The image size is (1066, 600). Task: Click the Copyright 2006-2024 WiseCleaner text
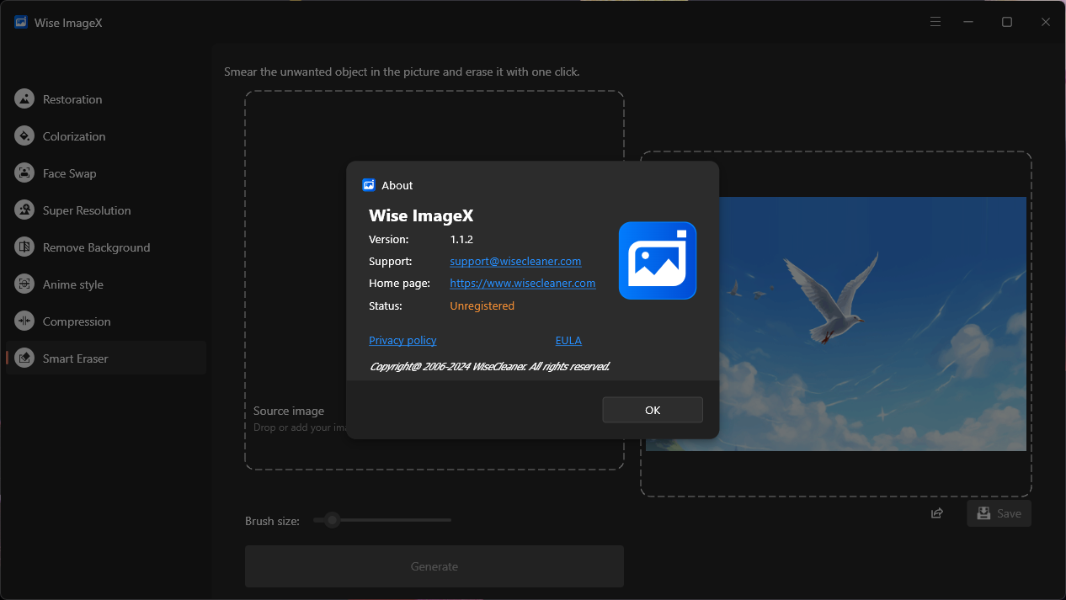pyautogui.click(x=489, y=367)
